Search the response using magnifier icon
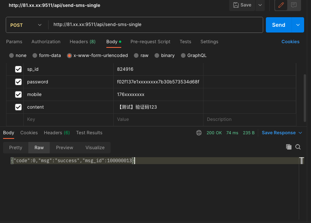Image resolution: width=311 pixels, height=223 pixels. pyautogui.click(x=298, y=147)
